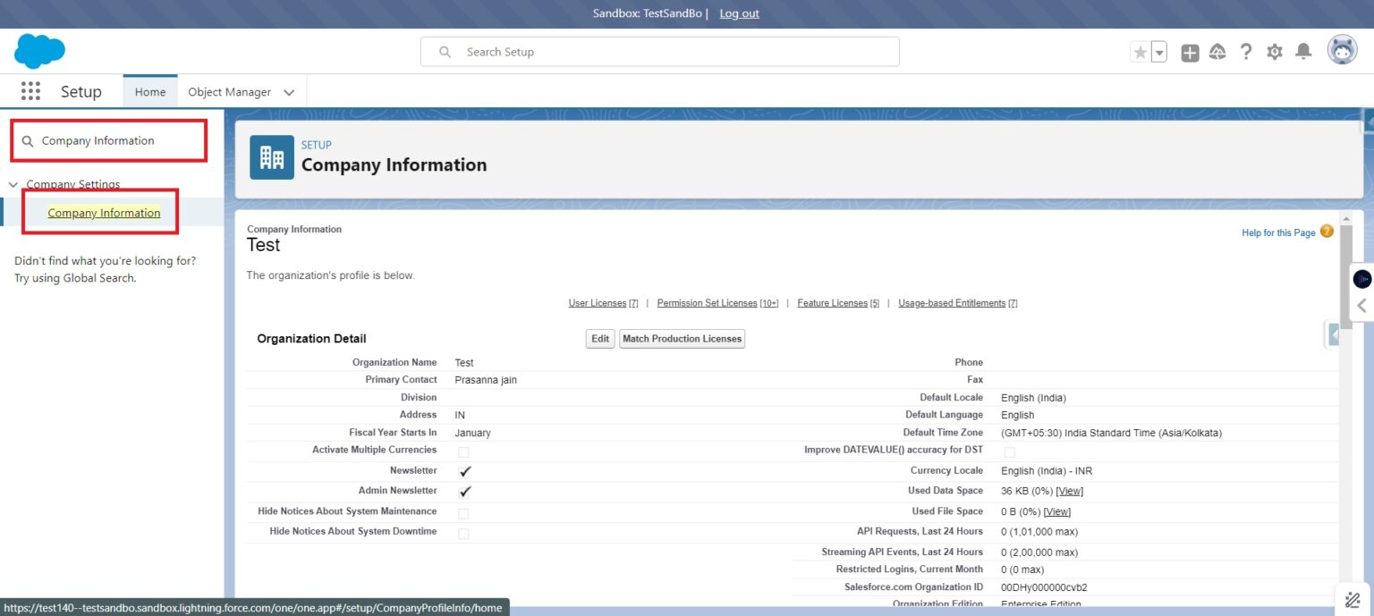Viewport: 1374px width, 616px height.
Task: Open notifications via the bell icon
Action: click(1302, 52)
